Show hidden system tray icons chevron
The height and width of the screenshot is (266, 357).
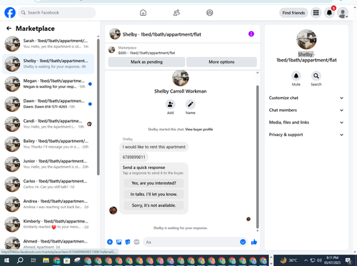click(306, 260)
